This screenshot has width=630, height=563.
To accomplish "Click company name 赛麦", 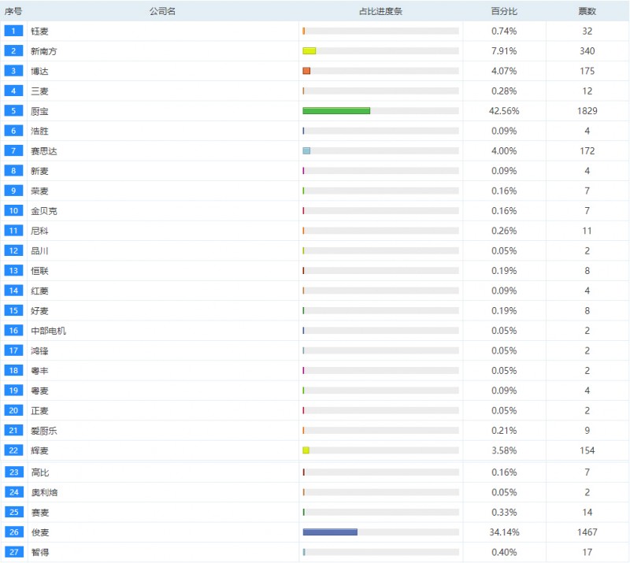I will pos(40,513).
